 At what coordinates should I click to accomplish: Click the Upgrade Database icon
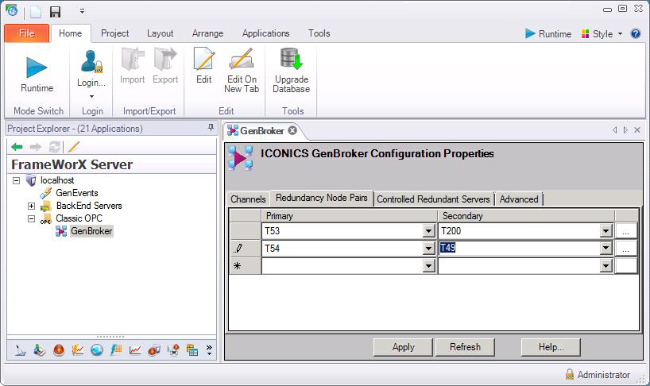tap(292, 60)
